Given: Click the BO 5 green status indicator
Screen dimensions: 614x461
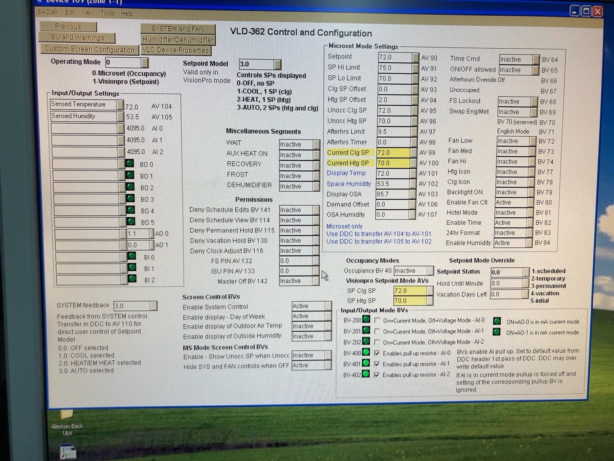Looking at the screenshot, I should coord(131,221).
